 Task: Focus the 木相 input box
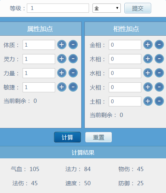pyautogui.click(x=125, y=59)
